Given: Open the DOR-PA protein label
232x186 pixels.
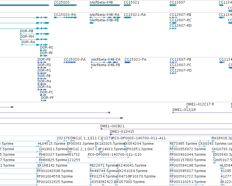Looking at the screenshot, I should 44,87.
